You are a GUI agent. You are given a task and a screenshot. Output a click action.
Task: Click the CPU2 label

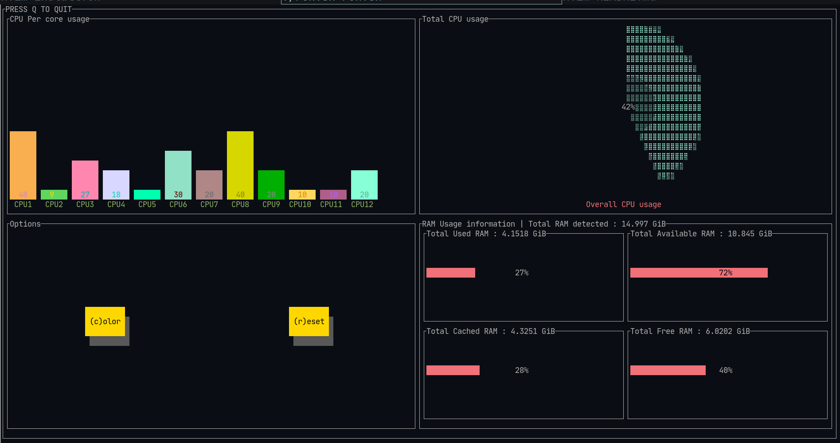[x=54, y=204]
